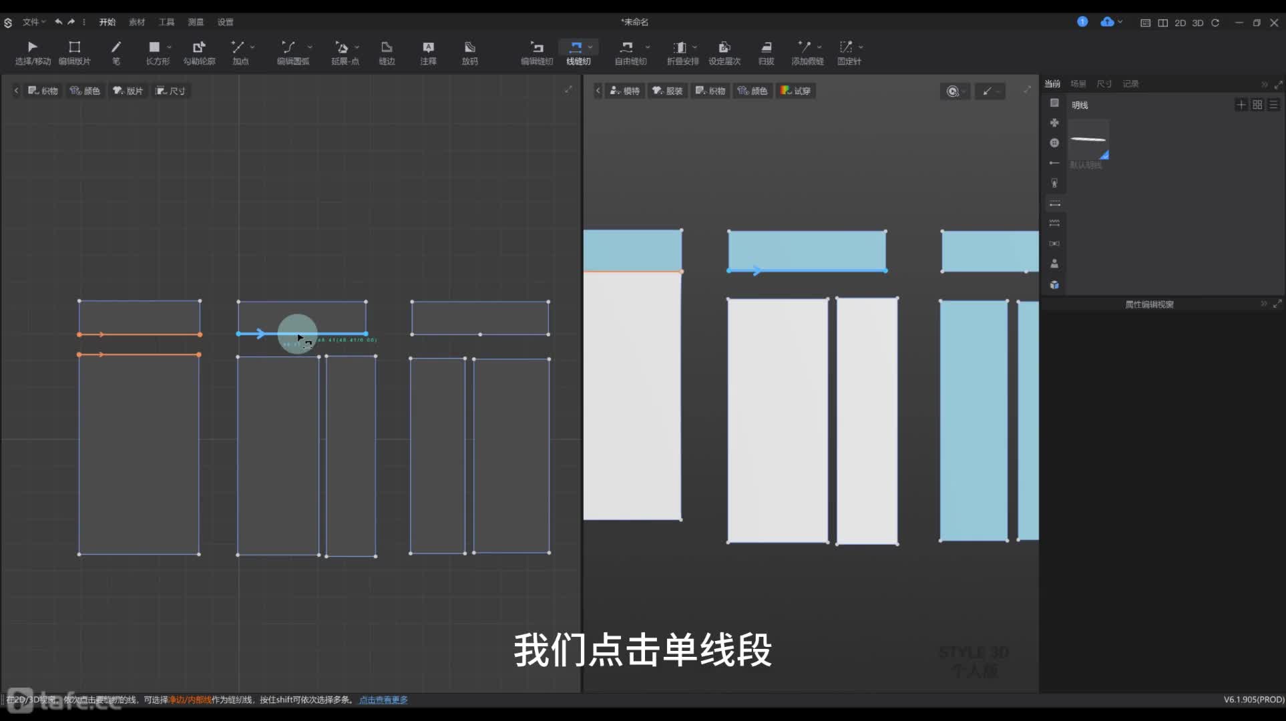The height and width of the screenshot is (721, 1286).
Task: Select the 勾勒轮廓 (trace outline) tool
Action: click(x=199, y=53)
